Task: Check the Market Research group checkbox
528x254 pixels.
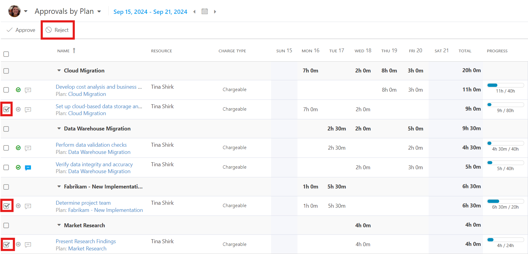Action: tap(6, 225)
